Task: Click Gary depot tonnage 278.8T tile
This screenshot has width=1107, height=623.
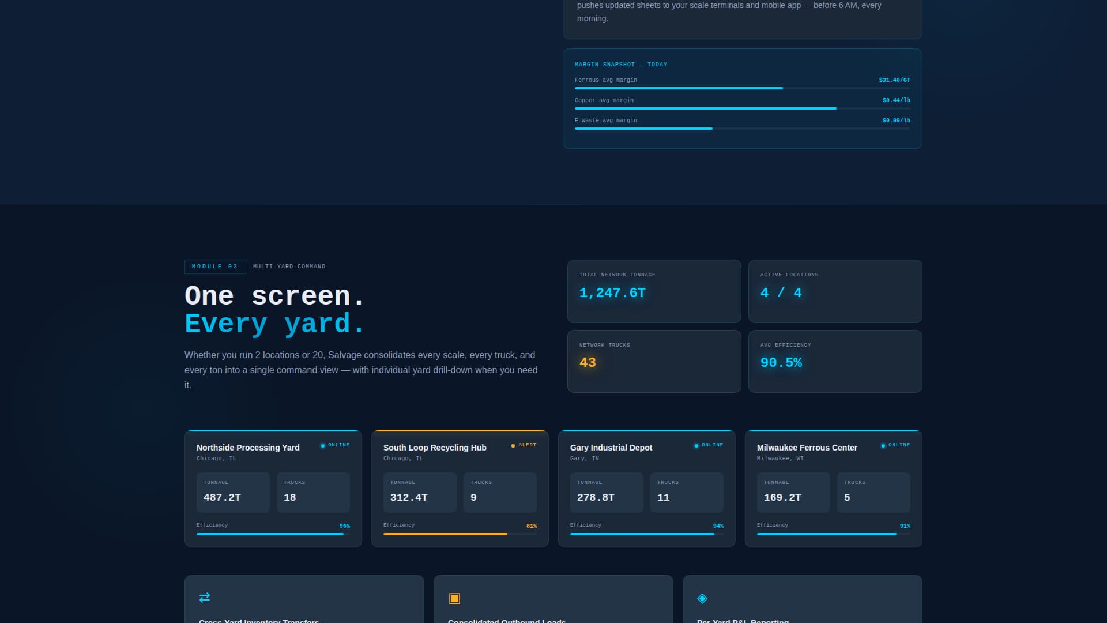Action: click(x=607, y=493)
